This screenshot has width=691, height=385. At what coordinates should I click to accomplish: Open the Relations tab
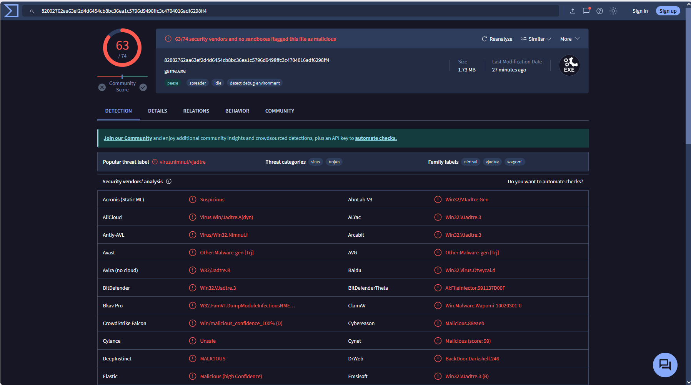[196, 111]
